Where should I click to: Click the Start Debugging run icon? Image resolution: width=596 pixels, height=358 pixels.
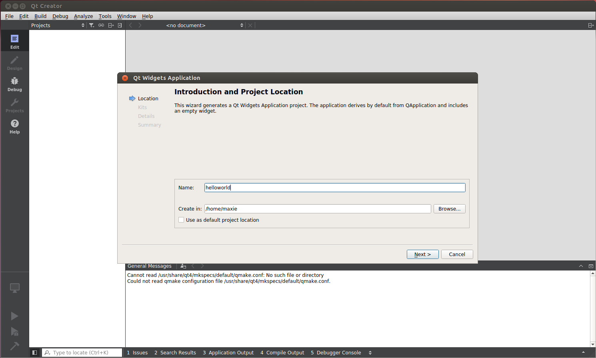tap(14, 331)
